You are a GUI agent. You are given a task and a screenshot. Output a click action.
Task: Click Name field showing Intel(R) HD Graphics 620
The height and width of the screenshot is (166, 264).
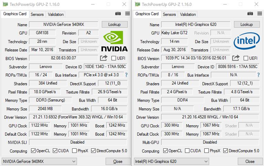click(x=196, y=25)
